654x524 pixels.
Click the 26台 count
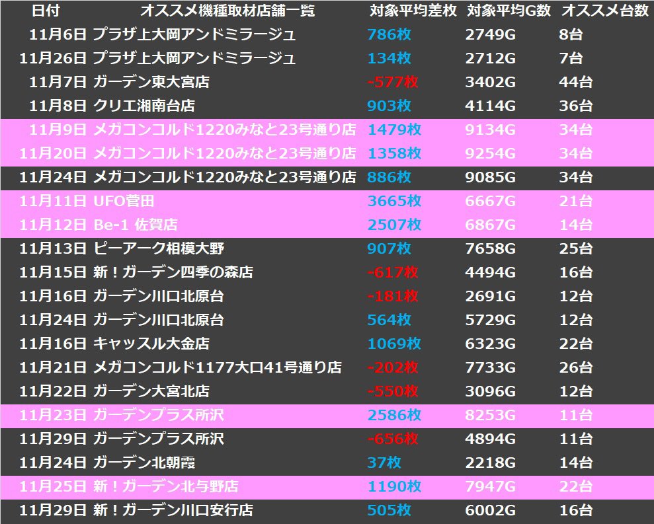coord(575,367)
